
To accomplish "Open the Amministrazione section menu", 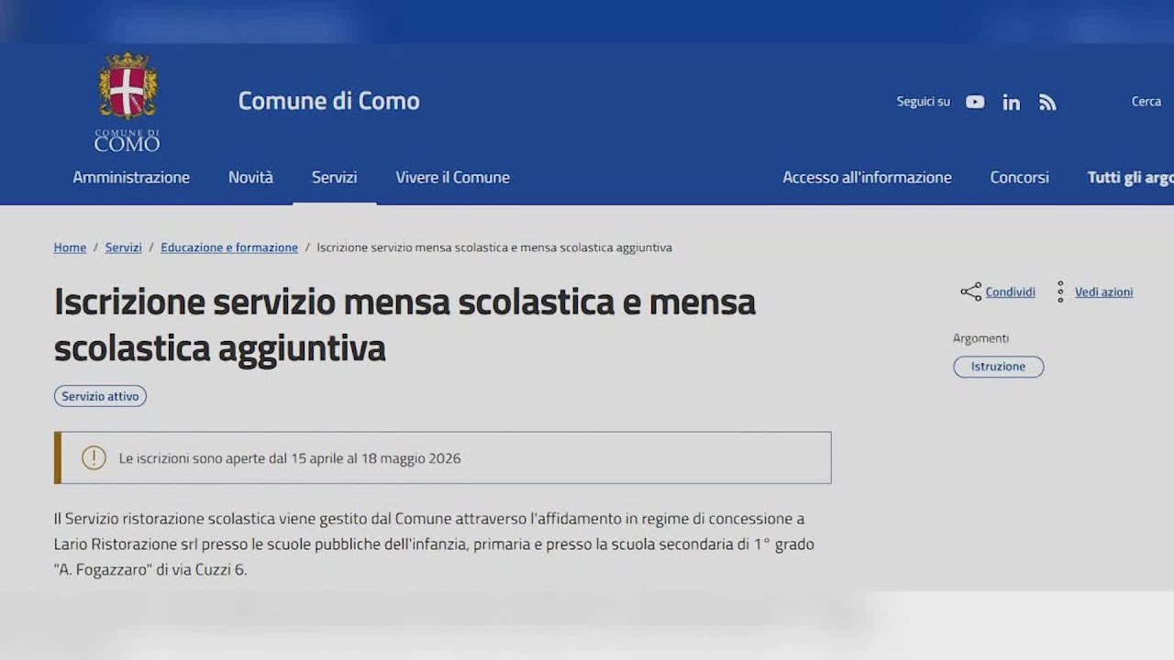I will [131, 177].
